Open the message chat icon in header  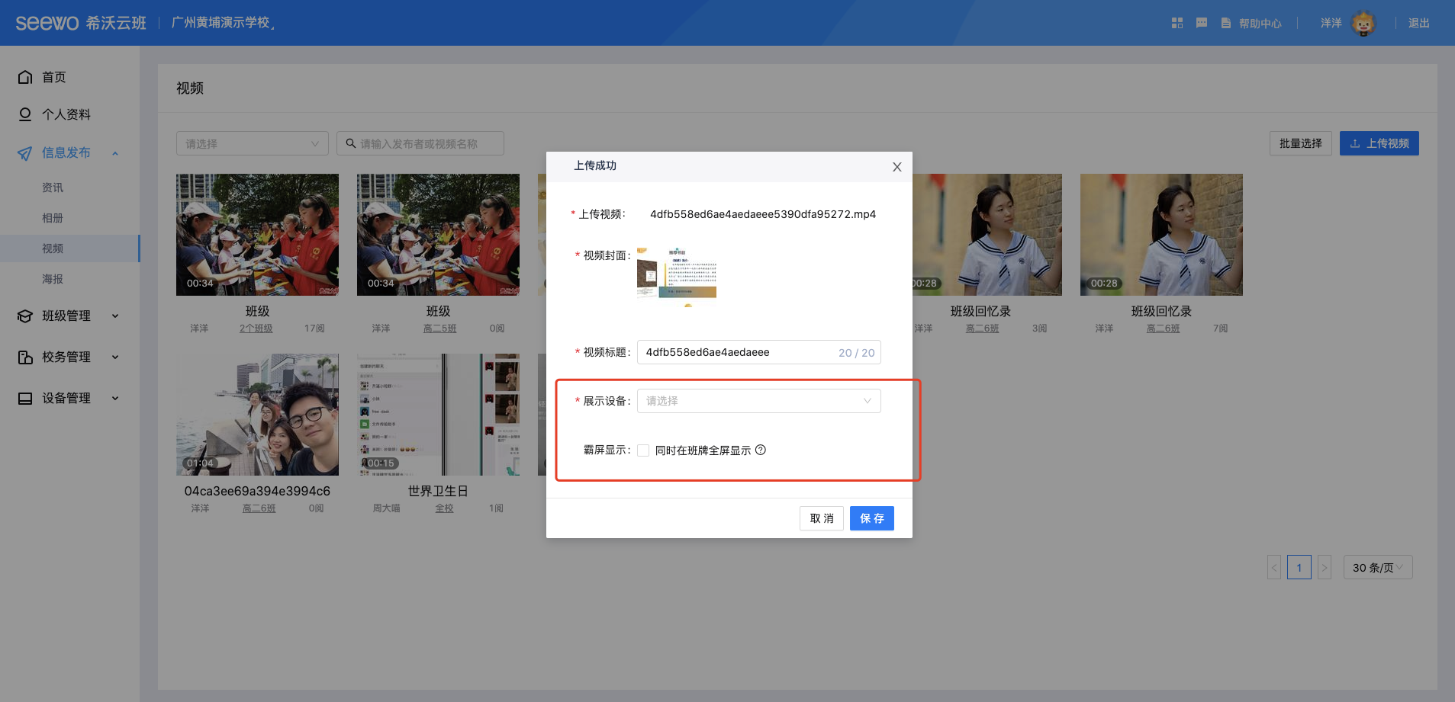point(1201,23)
